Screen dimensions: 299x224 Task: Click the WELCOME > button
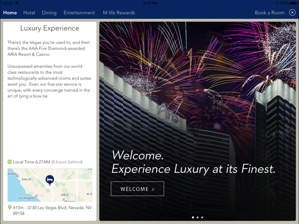point(137,189)
